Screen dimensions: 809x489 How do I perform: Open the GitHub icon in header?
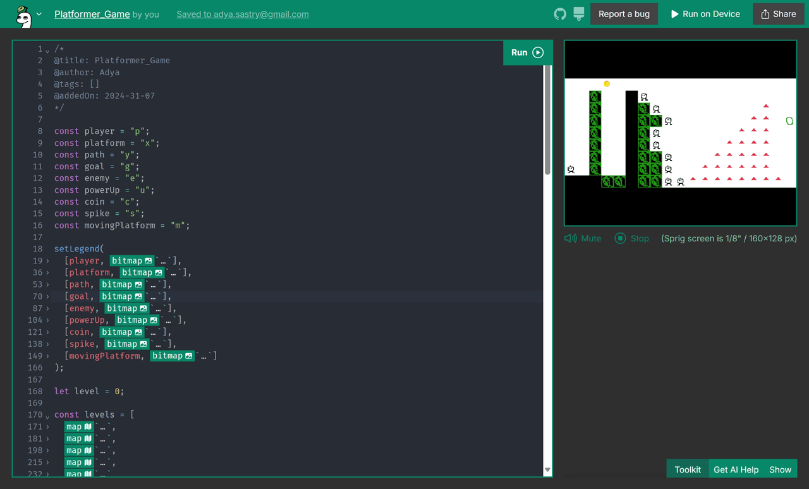coord(560,14)
